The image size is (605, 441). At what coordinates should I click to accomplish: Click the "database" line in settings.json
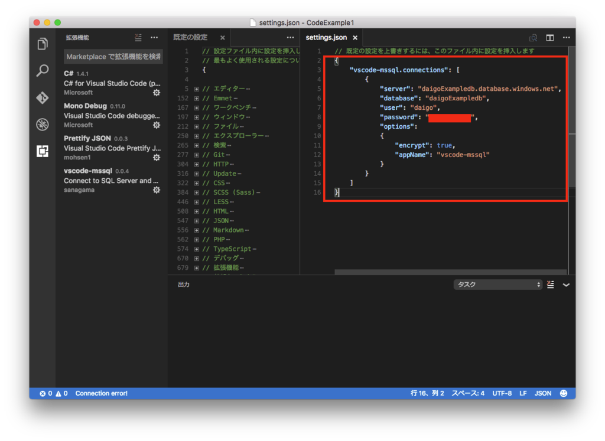[x=434, y=99]
